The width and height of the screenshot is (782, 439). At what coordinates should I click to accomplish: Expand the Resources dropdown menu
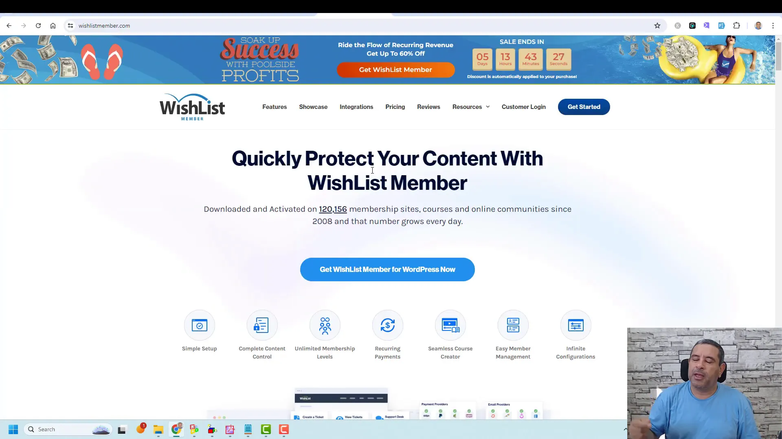click(x=470, y=106)
